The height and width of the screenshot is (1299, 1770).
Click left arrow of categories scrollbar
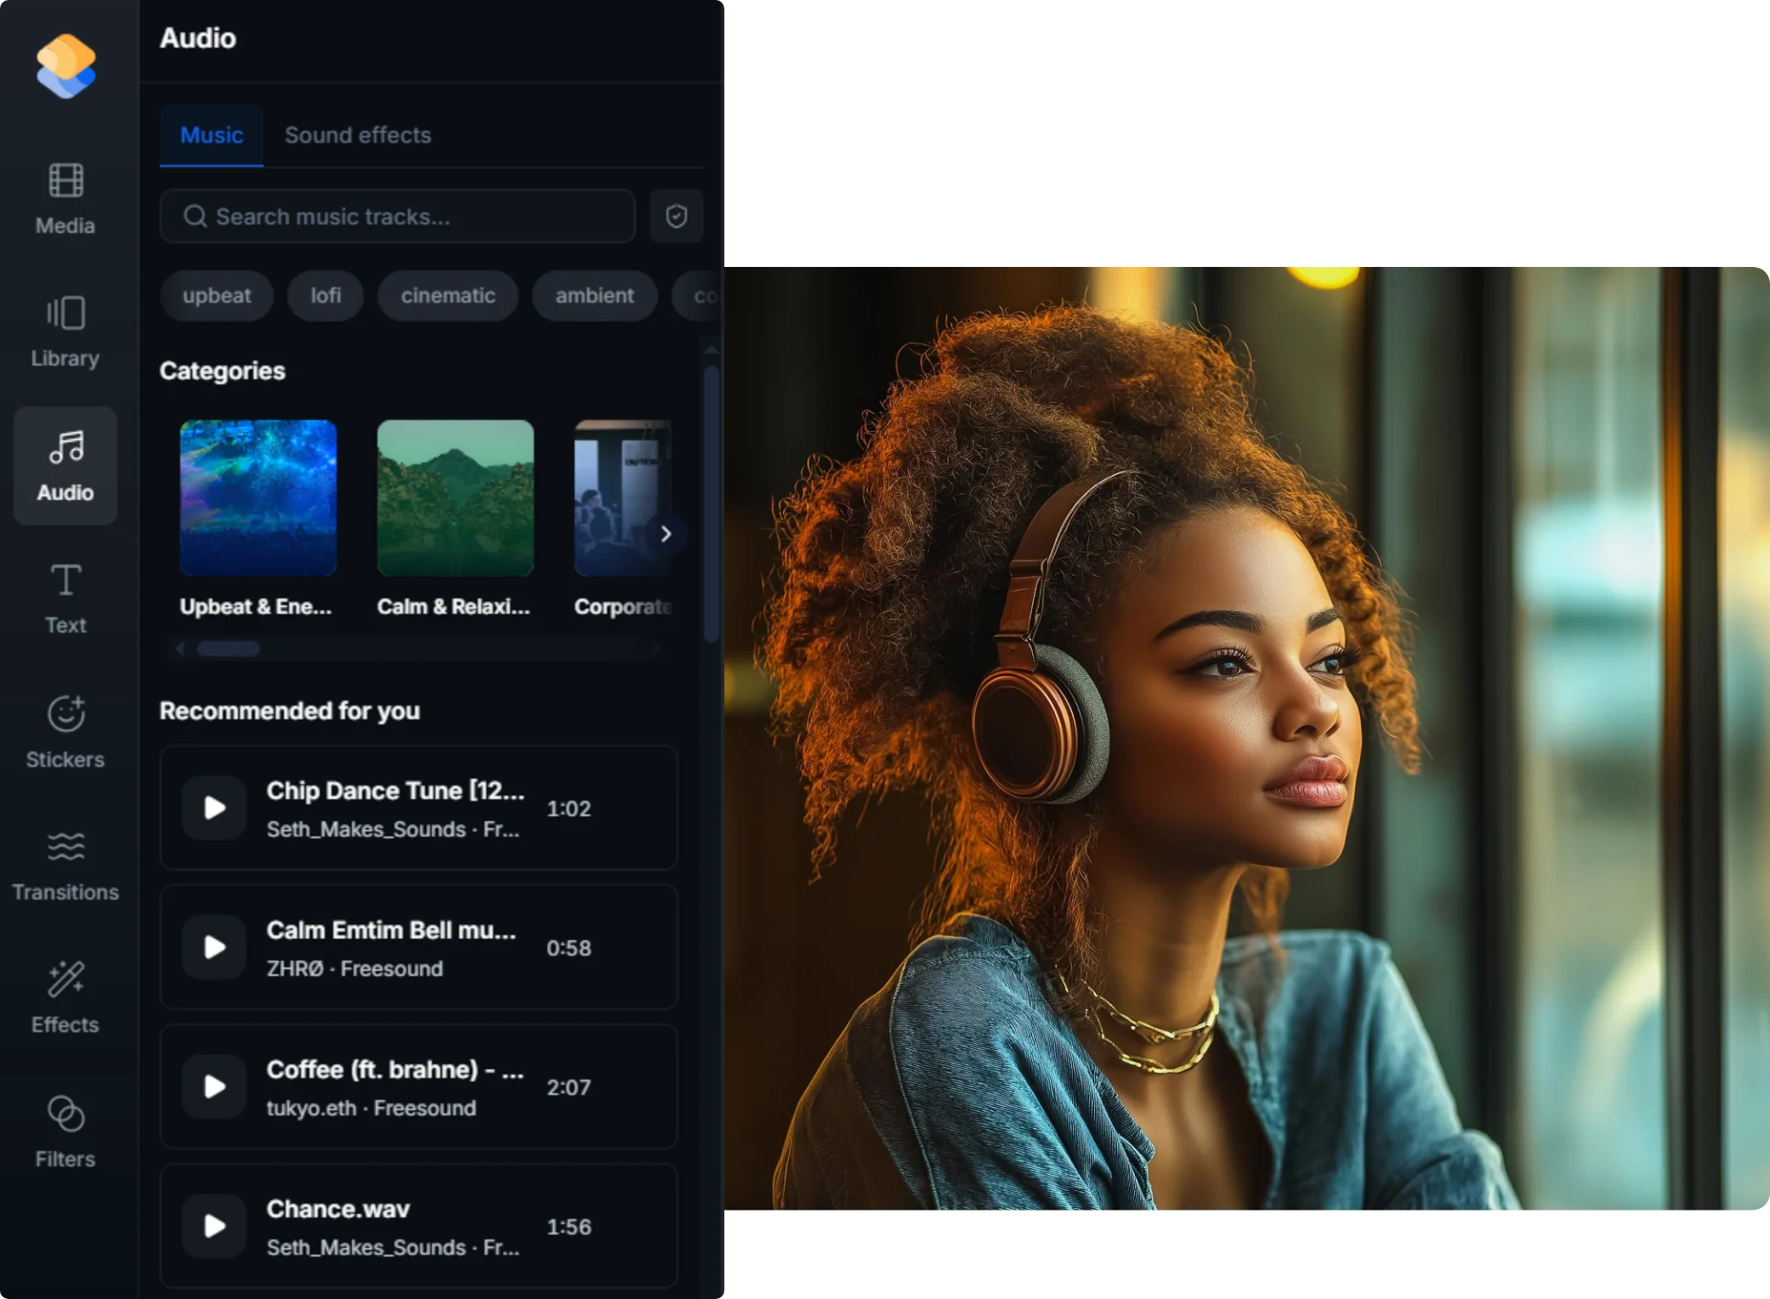pyautogui.click(x=180, y=649)
